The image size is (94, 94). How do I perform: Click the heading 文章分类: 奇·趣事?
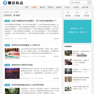[x=12, y=15]
